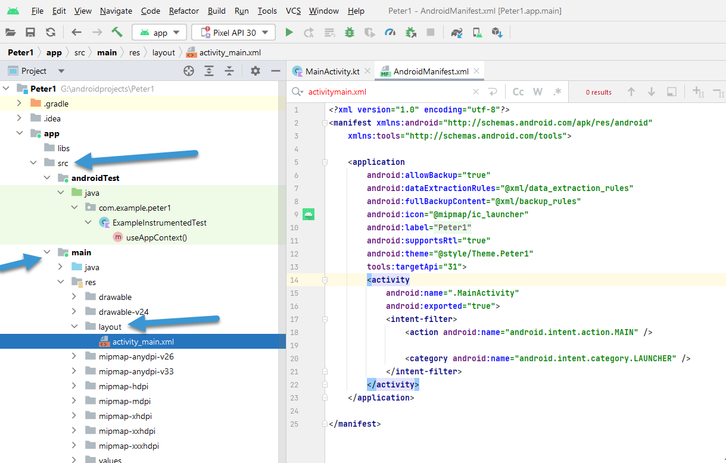Collapse the Peter1 root node
This screenshot has height=463, width=726.
tap(7, 89)
